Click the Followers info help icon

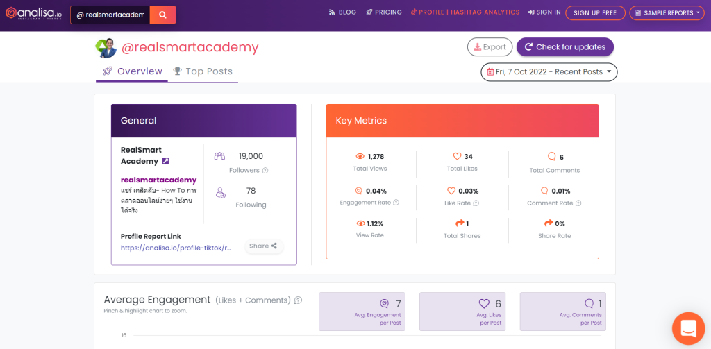pos(265,171)
